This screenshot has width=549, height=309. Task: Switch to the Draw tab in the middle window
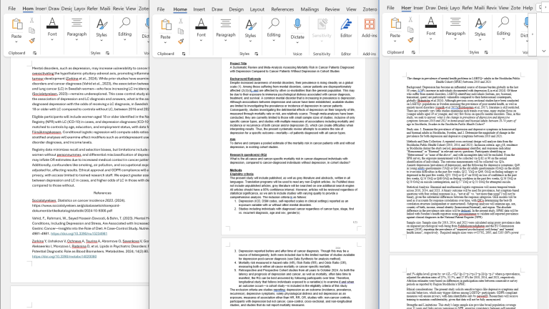217,9
